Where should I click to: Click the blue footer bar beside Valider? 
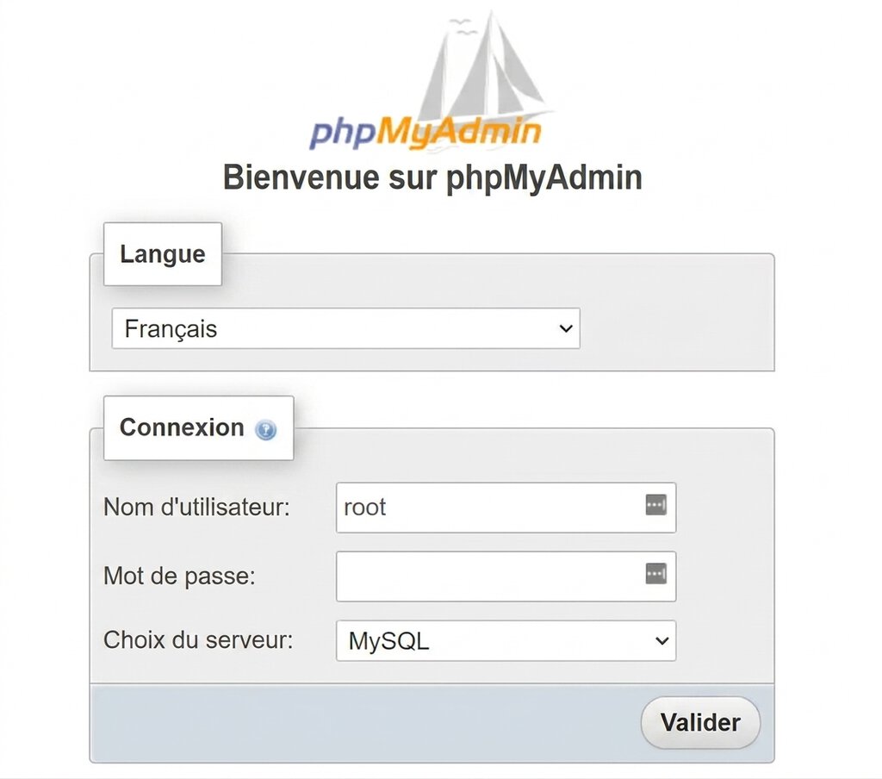pyautogui.click(x=362, y=724)
